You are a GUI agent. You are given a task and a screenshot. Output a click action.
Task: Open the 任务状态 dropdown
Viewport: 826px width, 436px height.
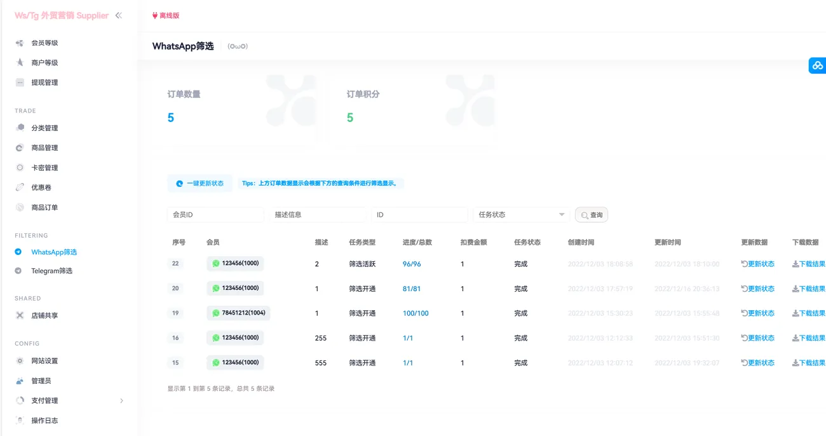pos(520,214)
